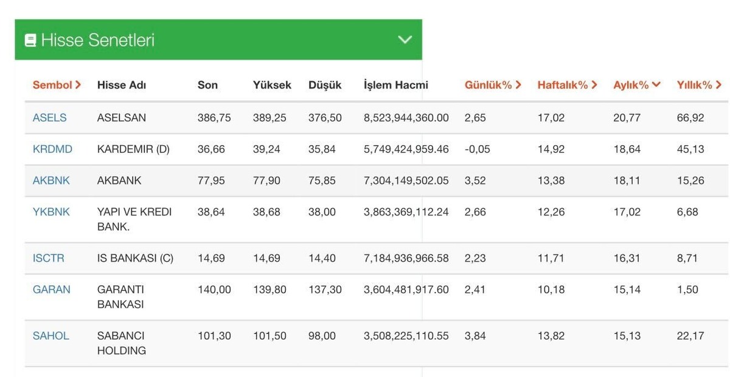
Task: Select the AKBANK name cell
Action: [119, 181]
